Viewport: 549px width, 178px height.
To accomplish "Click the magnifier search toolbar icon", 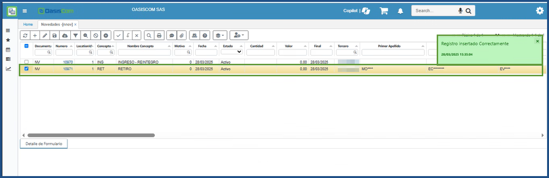I will tap(149, 36).
